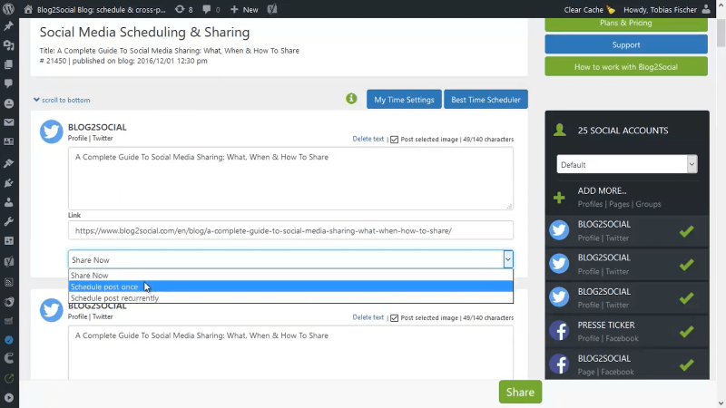Toggle 'Post selected image' on first Twitter post

tap(395, 140)
